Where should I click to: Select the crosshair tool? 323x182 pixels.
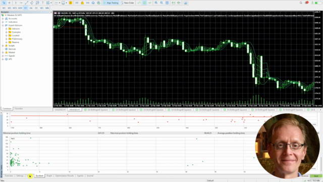9,3
